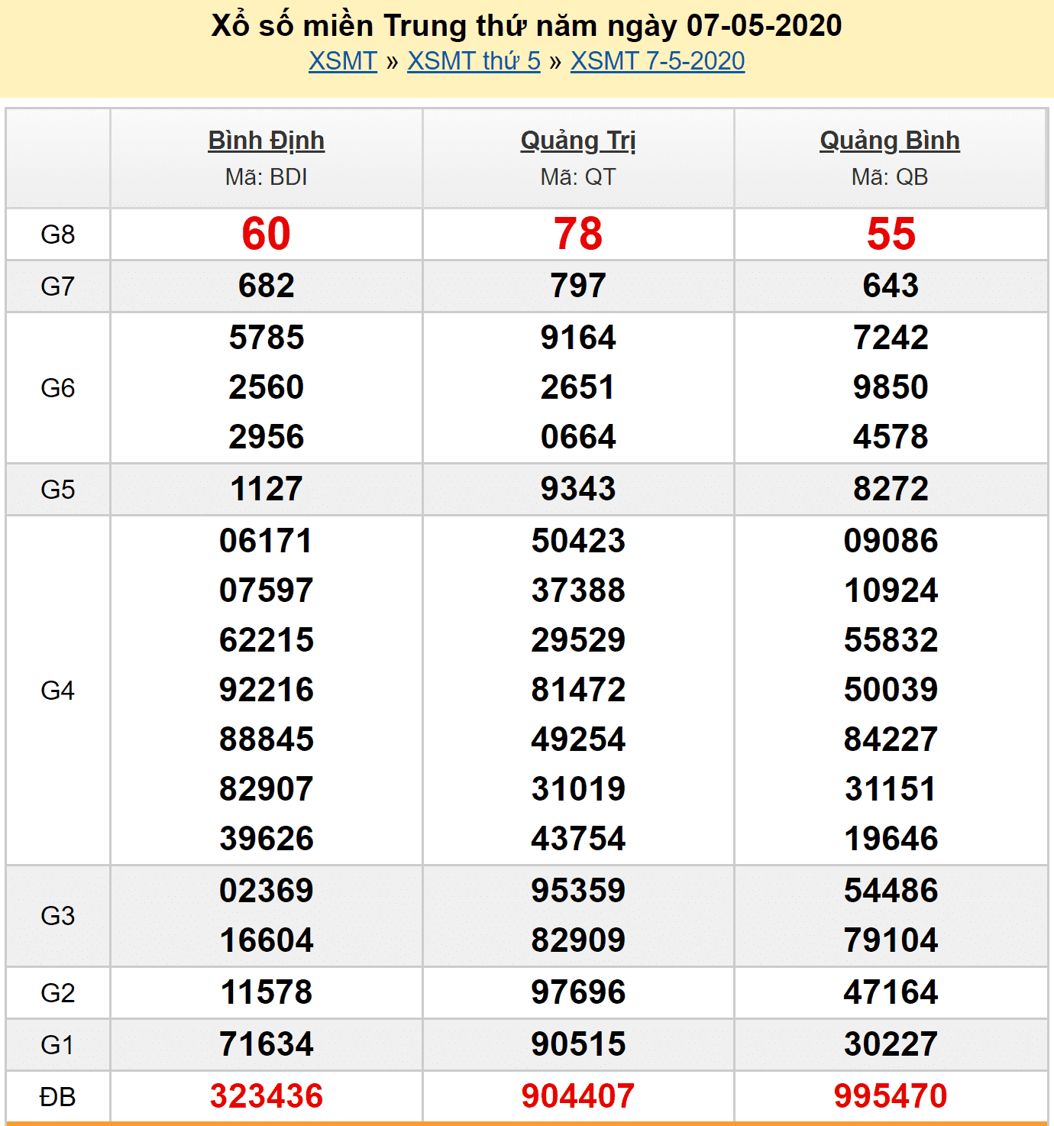Click the text Mã: QB
The height and width of the screenshot is (1126, 1054).
coord(890,177)
